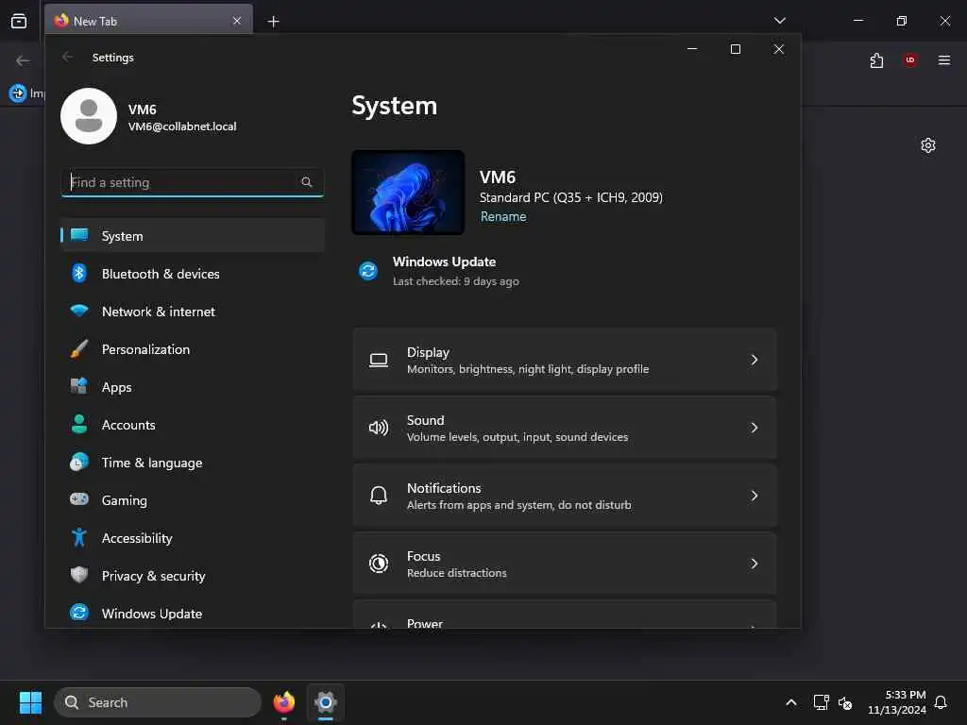Click the Accounts person icon
This screenshot has height=725, width=967.
point(79,424)
